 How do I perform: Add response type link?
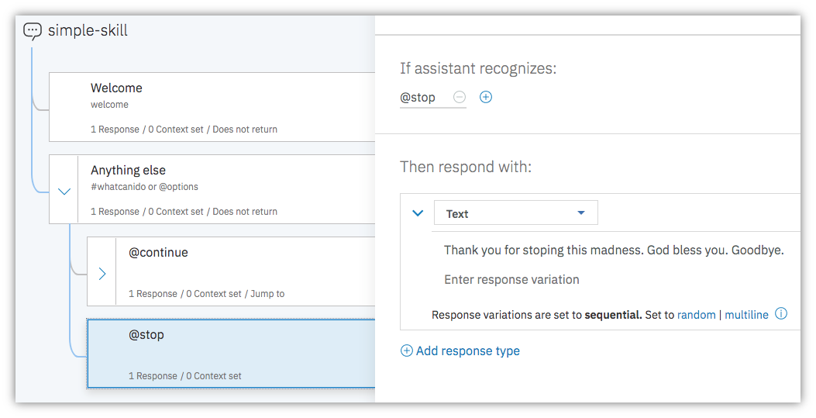pyautogui.click(x=468, y=351)
